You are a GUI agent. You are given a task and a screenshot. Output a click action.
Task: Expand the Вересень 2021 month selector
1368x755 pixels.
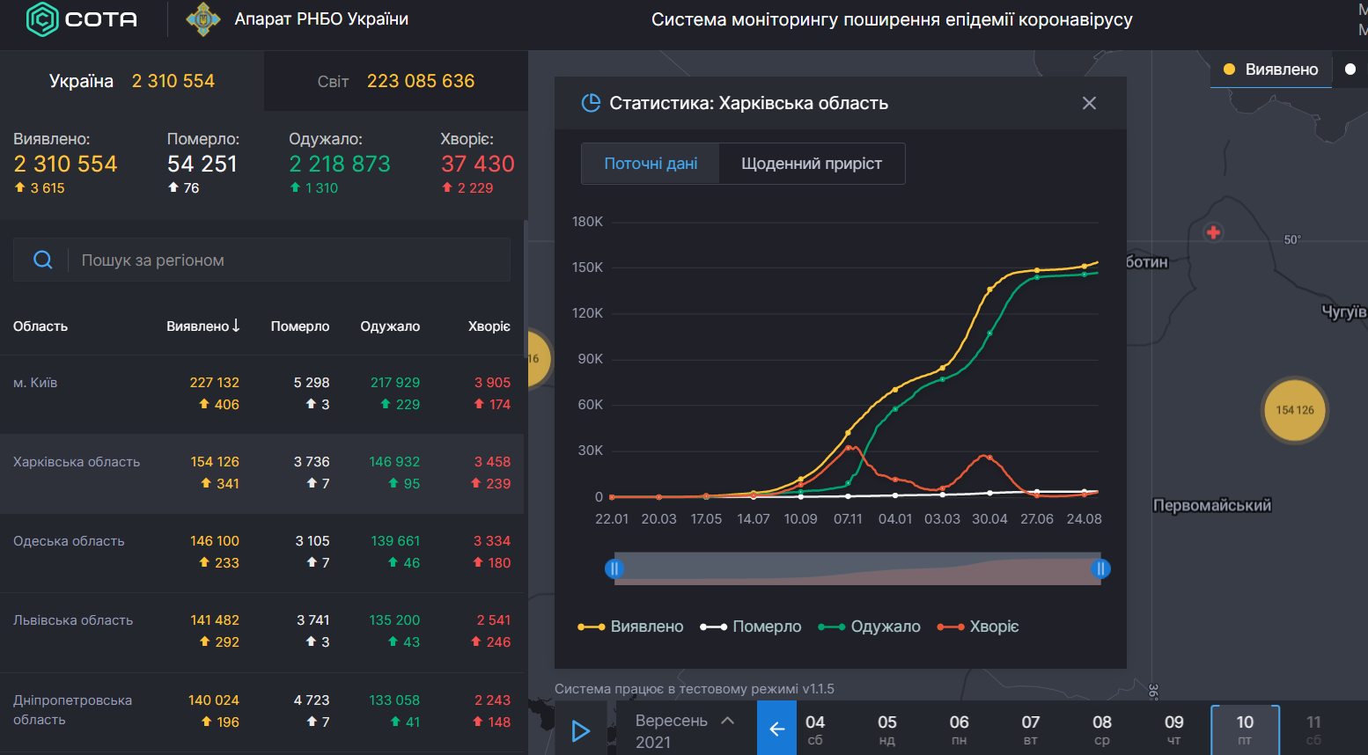click(x=685, y=729)
